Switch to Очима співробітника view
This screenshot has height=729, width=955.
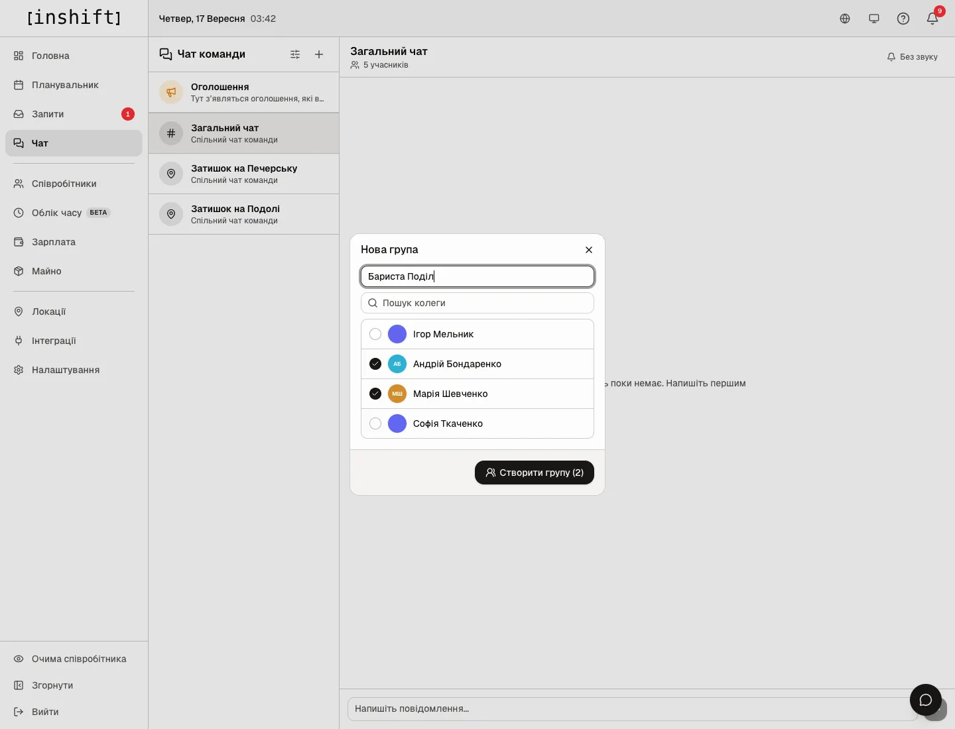[74, 659]
